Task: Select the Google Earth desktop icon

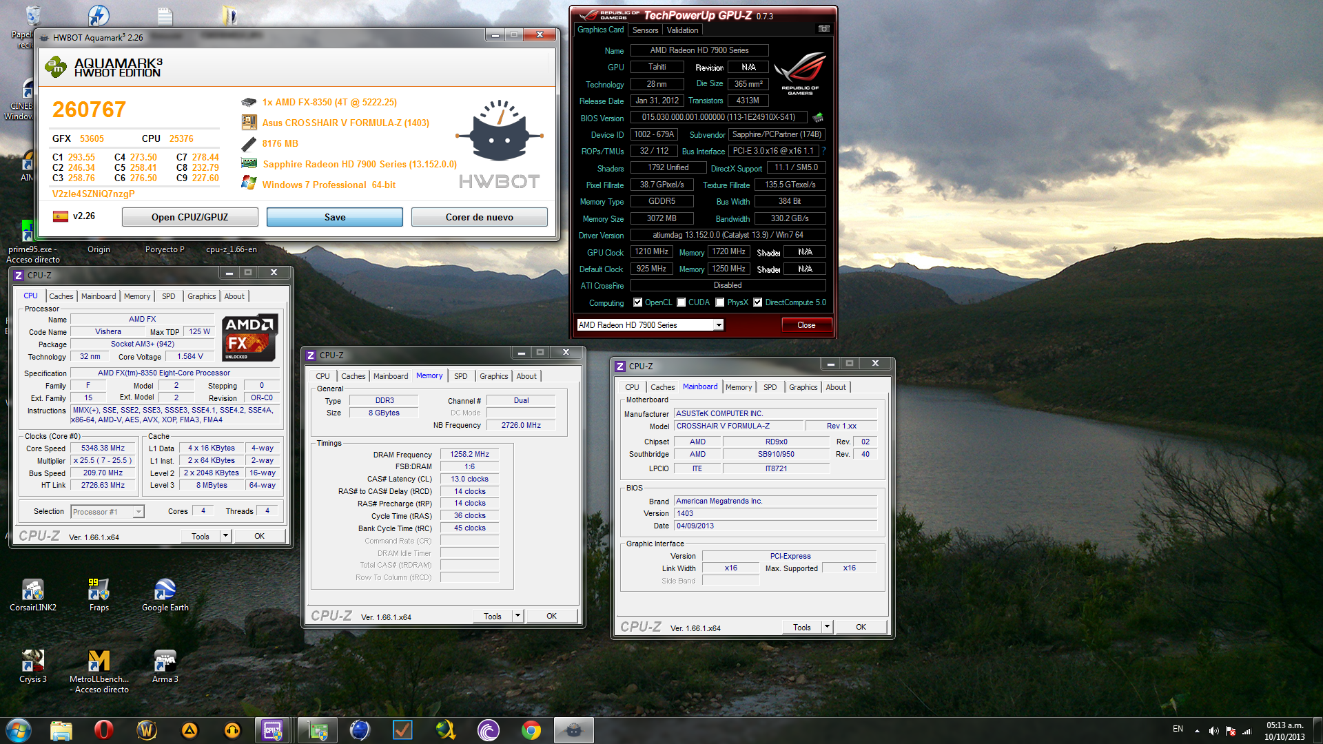Action: point(165,595)
